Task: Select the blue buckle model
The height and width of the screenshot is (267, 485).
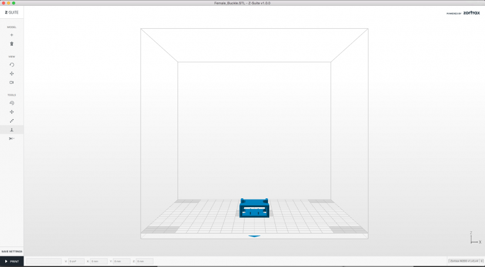Action: [254, 208]
